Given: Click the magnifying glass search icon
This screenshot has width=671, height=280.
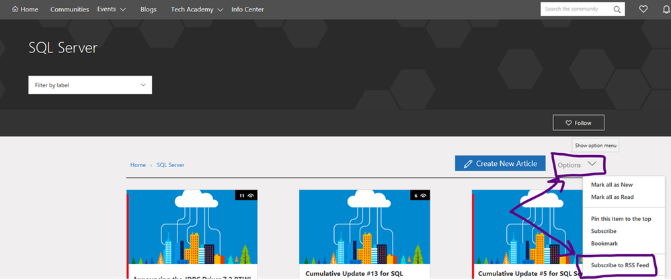Looking at the screenshot, I should pyautogui.click(x=617, y=9).
